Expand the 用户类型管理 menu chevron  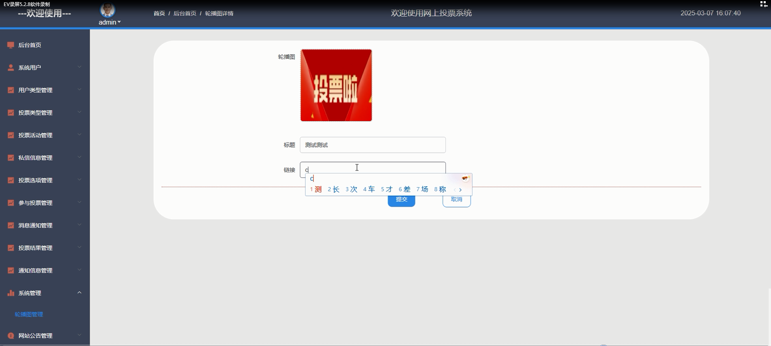[x=79, y=90]
